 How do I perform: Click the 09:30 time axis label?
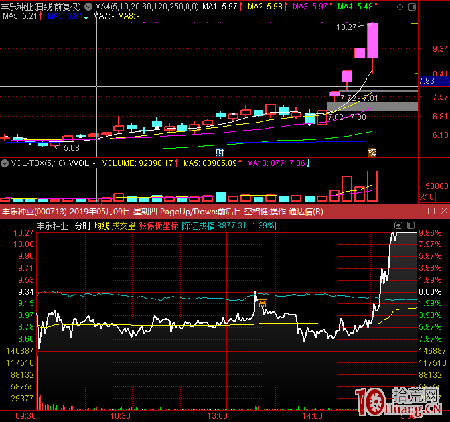click(25, 415)
